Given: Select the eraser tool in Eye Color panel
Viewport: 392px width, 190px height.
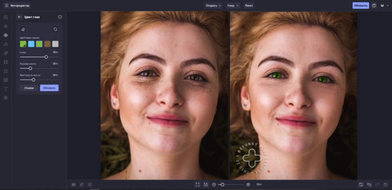Looking at the screenshot, I should click(x=23, y=29).
